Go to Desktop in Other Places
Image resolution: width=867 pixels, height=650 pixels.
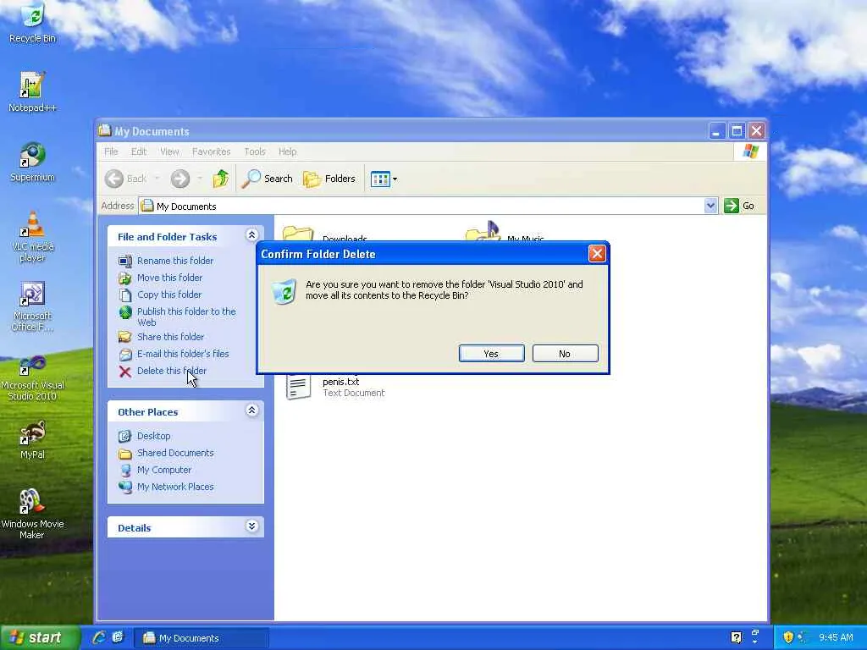[x=154, y=436]
